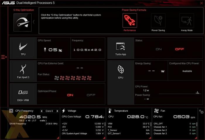
Task: Click the CPU temperature 028.0 readout
Action: 138,117
